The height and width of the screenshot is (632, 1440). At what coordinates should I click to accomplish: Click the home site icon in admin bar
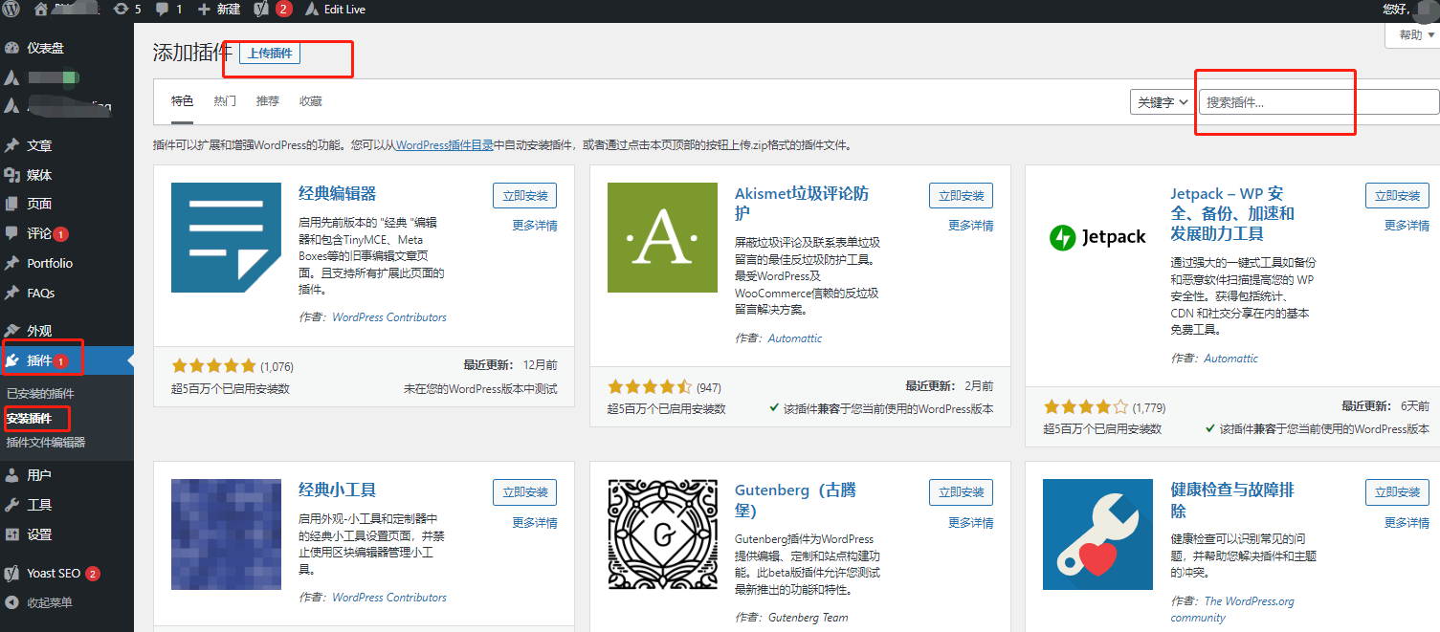click(x=40, y=10)
